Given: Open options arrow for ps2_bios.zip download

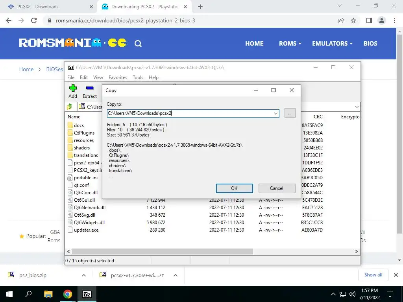Looking at the screenshot, I should click(x=84, y=275).
